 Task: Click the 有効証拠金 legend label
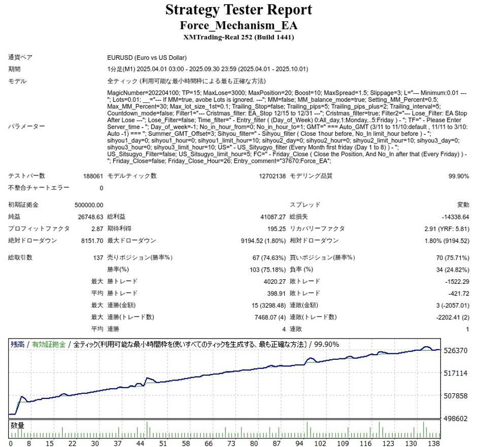(48, 344)
